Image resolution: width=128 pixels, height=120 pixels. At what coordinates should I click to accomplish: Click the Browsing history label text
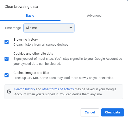point(26,40)
